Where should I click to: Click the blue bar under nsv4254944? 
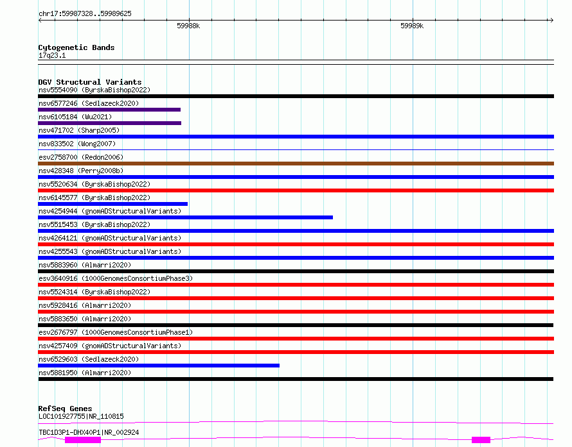(x=185, y=217)
